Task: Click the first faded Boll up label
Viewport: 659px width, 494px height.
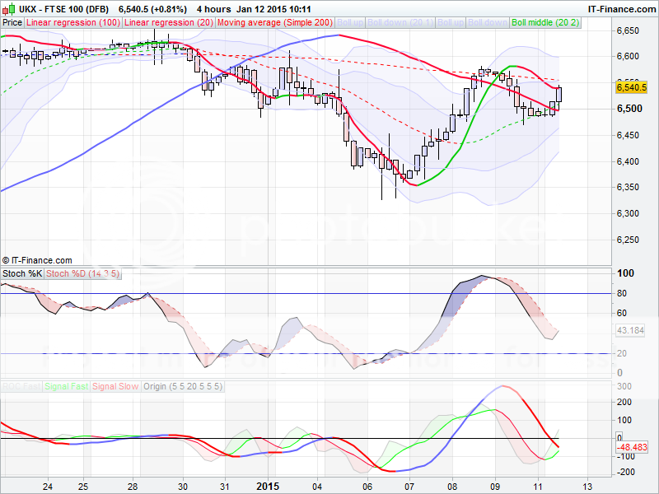Action: (353, 23)
